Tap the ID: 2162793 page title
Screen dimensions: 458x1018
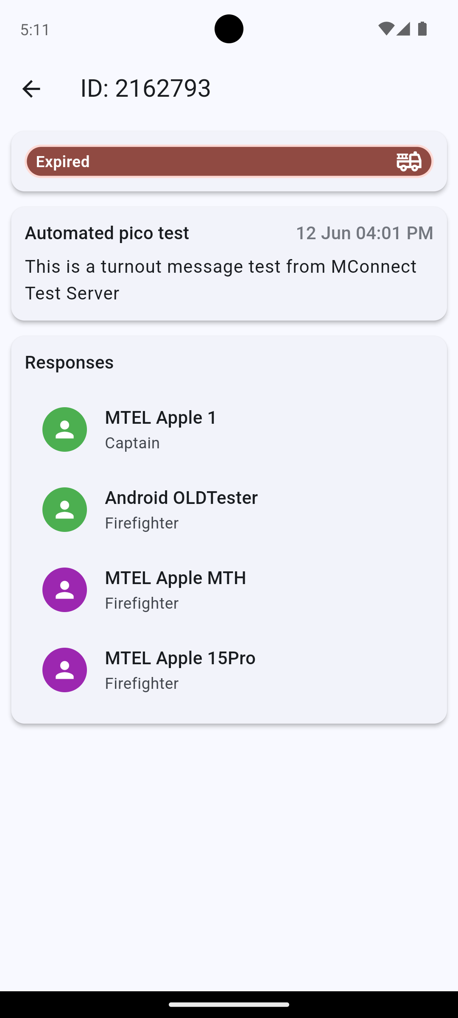[x=145, y=88]
